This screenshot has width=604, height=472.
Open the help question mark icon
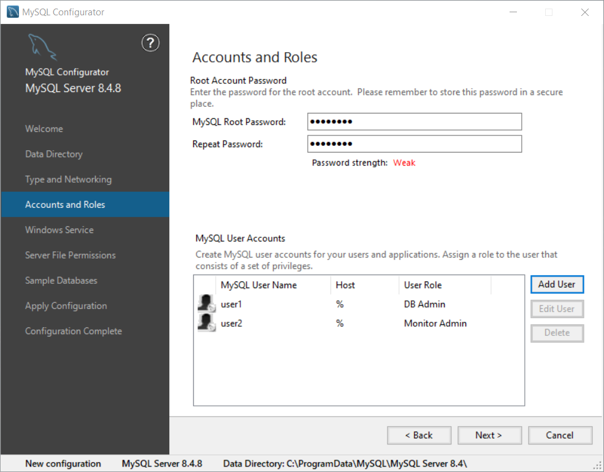[150, 43]
